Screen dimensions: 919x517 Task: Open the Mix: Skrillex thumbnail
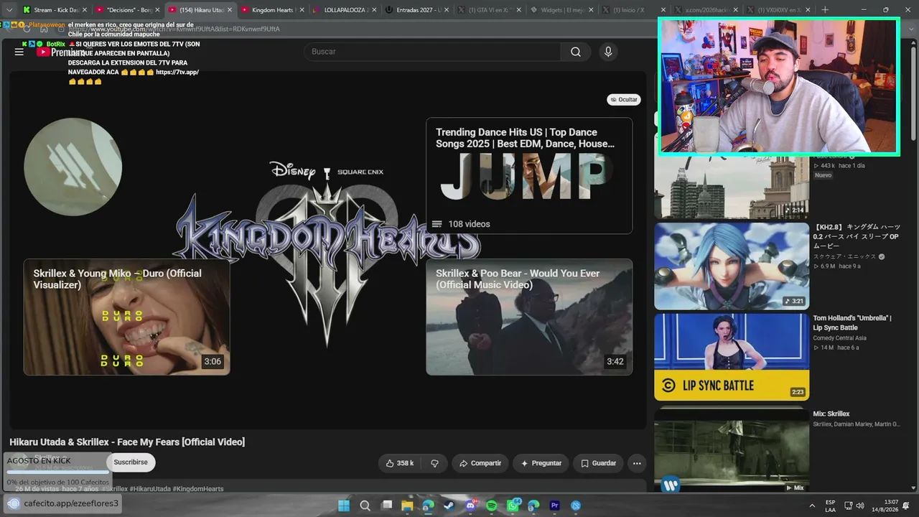point(732,451)
